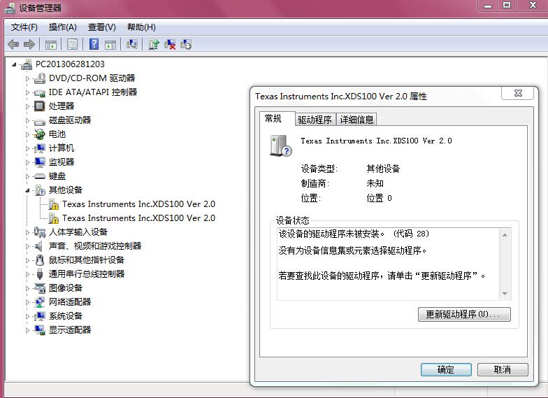Expand the 网络适配器 node

(27, 302)
